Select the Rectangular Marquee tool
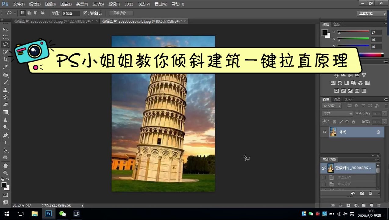Screen dimensions: 389x220 (5, 37)
